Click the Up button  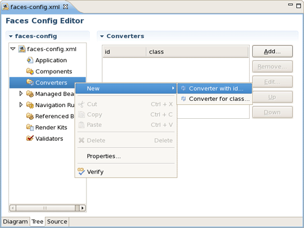pyautogui.click(x=272, y=97)
